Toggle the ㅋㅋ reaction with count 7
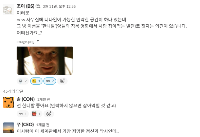 pyautogui.click(x=50, y=81)
